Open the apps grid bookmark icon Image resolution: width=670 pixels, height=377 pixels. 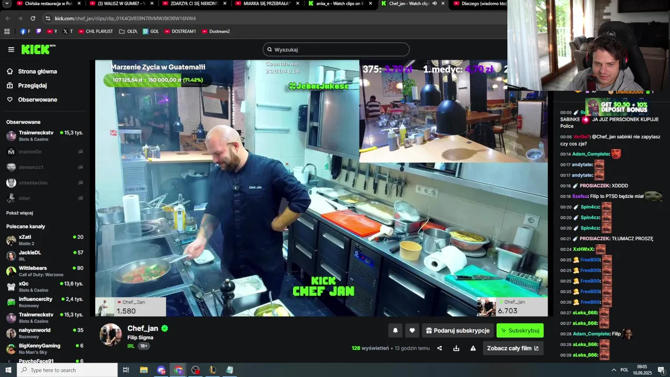pos(7,31)
